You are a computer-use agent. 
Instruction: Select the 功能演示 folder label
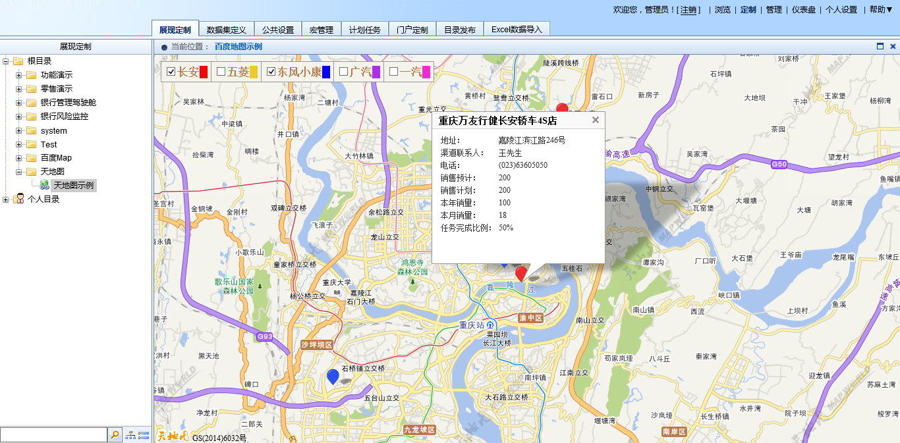point(57,75)
